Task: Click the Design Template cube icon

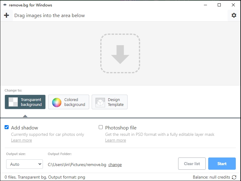Action: coord(100,102)
